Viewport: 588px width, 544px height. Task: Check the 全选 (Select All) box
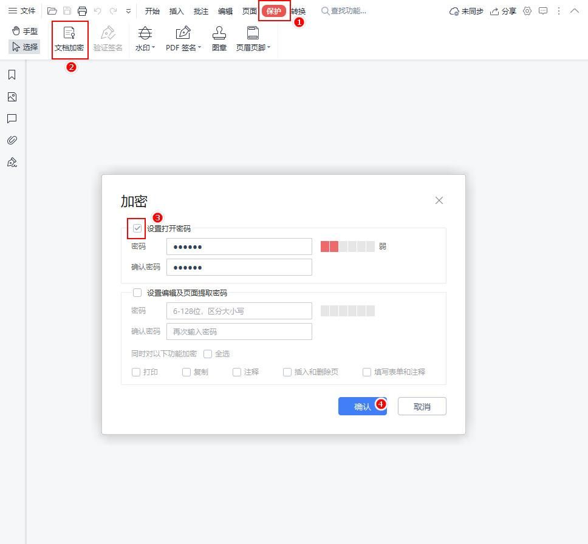click(x=208, y=353)
